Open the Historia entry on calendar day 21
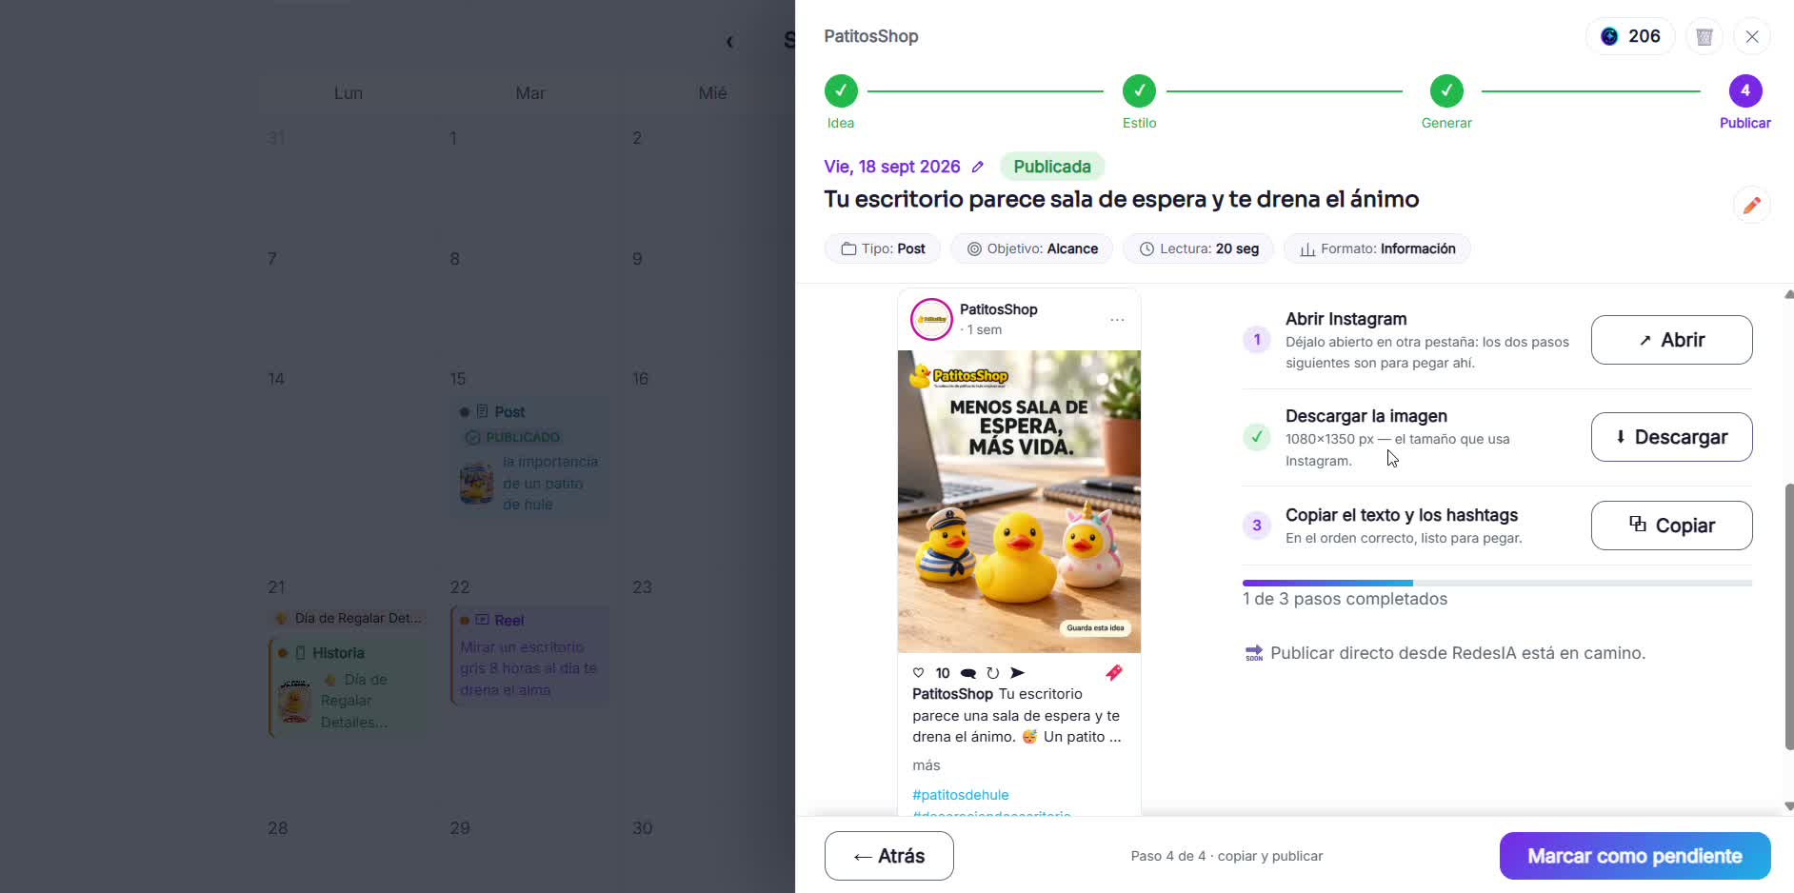 (x=348, y=687)
